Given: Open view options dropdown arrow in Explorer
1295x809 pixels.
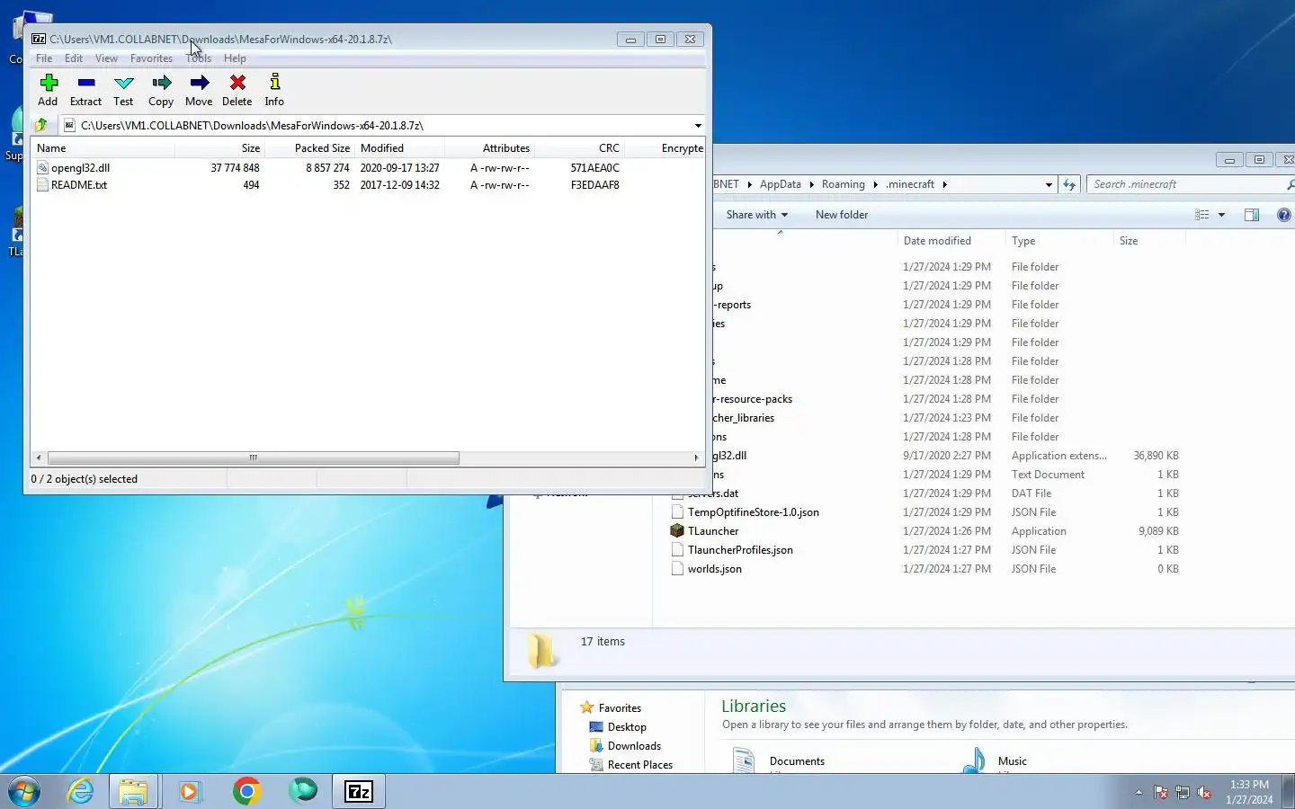Looking at the screenshot, I should click(1221, 215).
